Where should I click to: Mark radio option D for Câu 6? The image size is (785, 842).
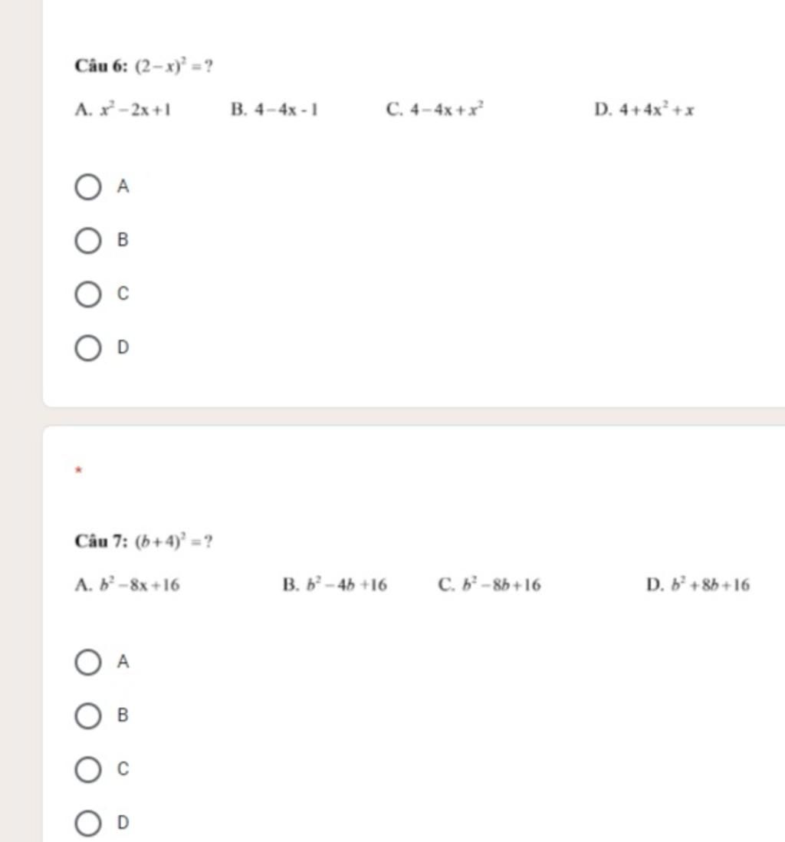click(x=87, y=348)
